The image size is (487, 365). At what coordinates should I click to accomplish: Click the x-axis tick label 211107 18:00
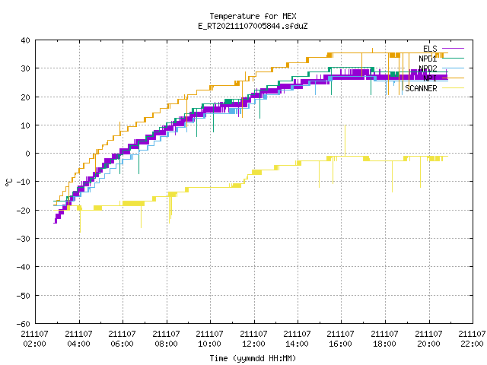pyautogui.click(x=385, y=339)
